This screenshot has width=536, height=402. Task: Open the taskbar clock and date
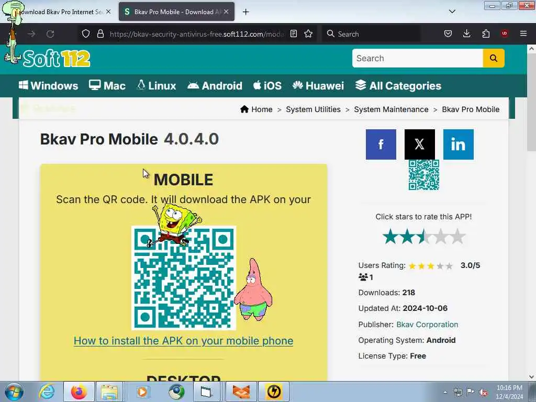click(509, 392)
